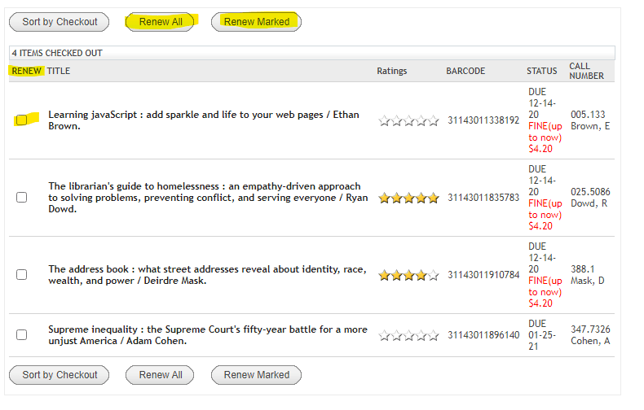The image size is (644, 410).
Task: Check renew box for librarian's guide to homelessness
Action: point(21,198)
